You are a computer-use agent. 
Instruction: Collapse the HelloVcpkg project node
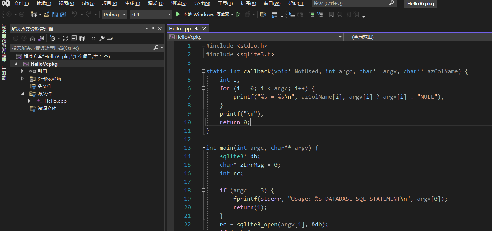tap(15, 64)
